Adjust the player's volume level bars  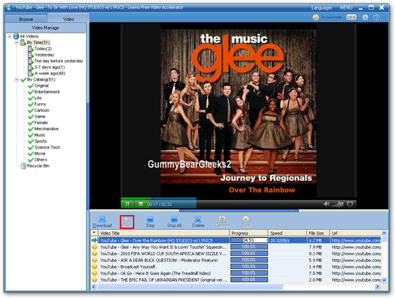pos(338,204)
